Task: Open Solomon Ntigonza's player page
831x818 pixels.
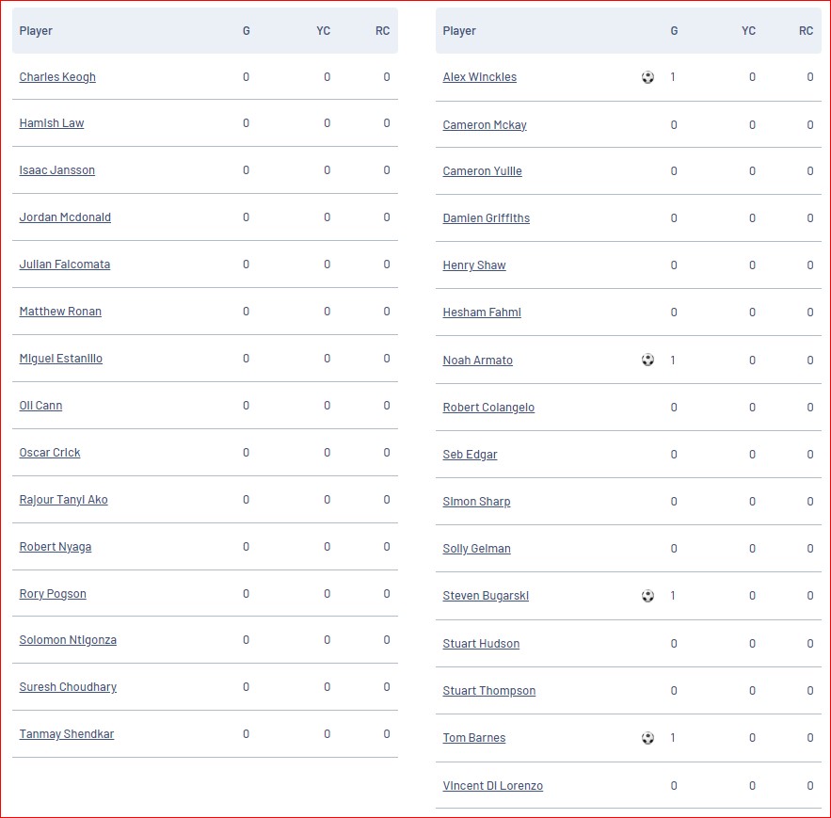Action: [68, 640]
